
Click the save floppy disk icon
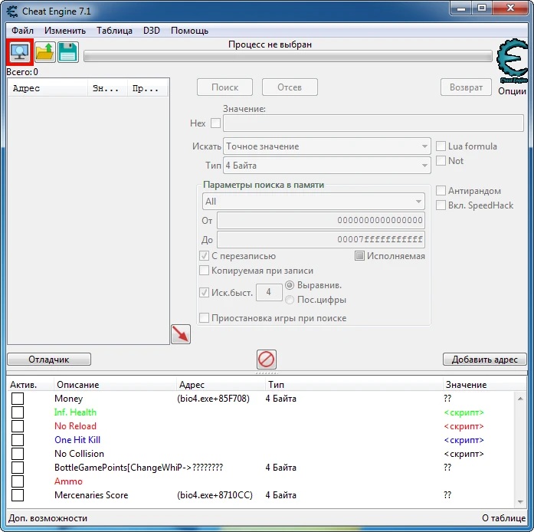point(67,52)
